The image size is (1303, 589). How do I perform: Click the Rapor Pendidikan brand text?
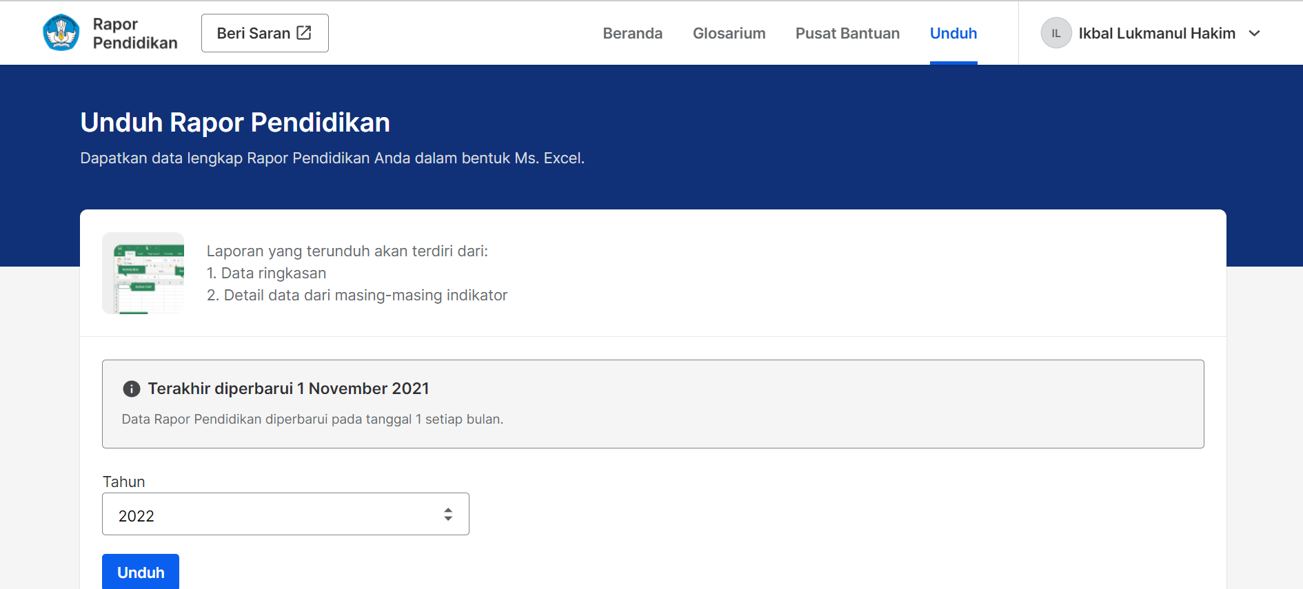click(x=135, y=33)
